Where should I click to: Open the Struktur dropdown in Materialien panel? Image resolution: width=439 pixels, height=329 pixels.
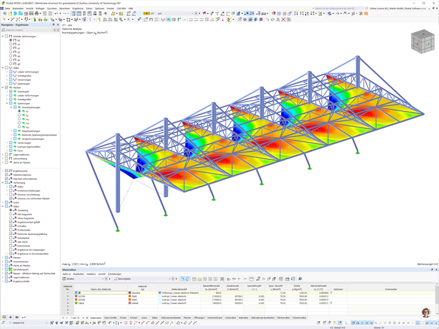click(102, 279)
